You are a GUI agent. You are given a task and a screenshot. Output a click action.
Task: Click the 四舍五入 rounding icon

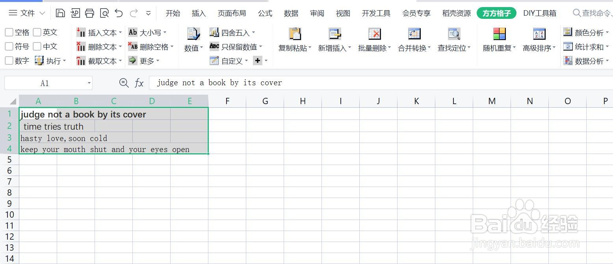214,32
